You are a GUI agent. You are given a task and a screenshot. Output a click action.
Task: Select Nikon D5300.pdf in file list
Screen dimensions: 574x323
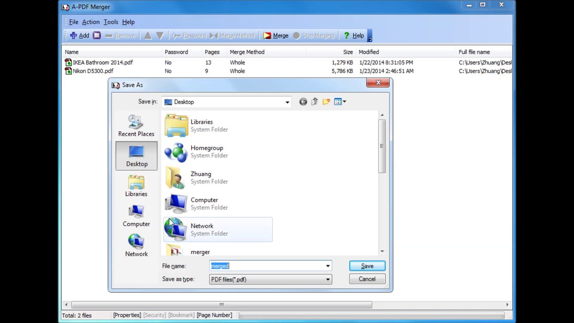coord(89,71)
